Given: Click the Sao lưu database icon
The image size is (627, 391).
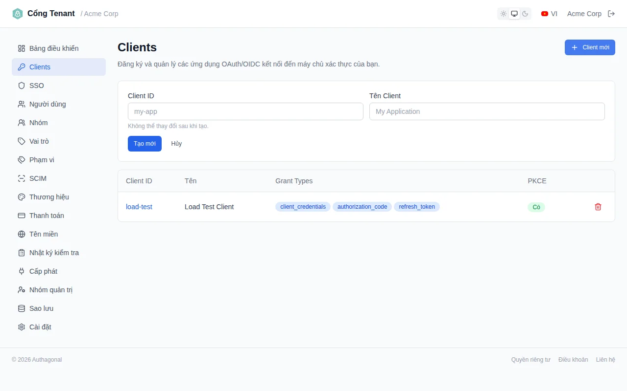Looking at the screenshot, I should coord(22,308).
